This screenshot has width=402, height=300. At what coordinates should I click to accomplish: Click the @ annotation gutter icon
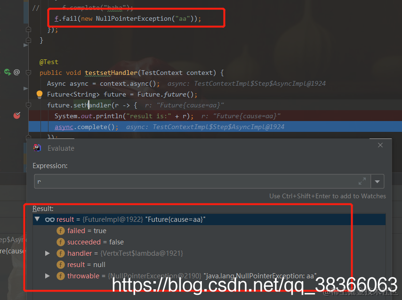coord(16,72)
